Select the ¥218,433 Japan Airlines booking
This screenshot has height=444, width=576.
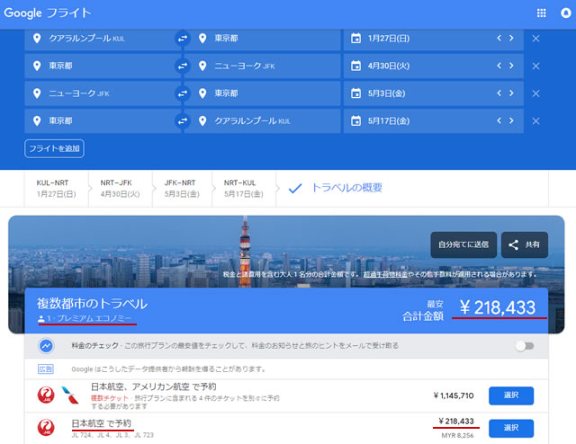coord(511,428)
